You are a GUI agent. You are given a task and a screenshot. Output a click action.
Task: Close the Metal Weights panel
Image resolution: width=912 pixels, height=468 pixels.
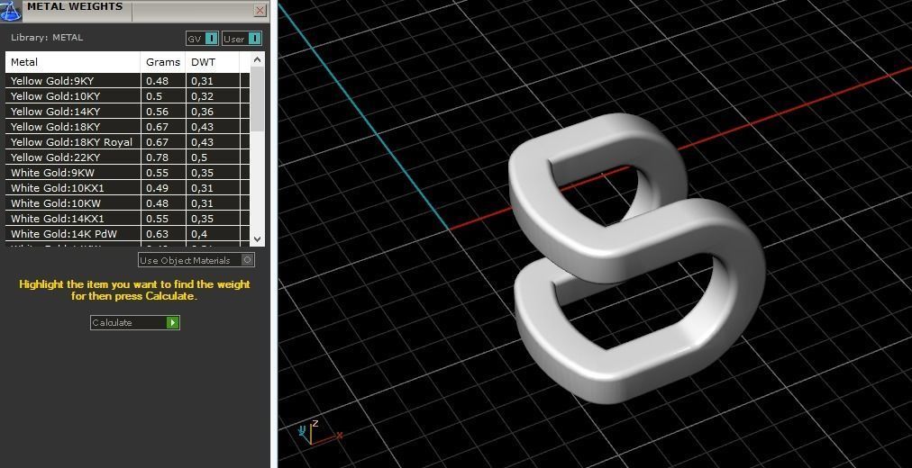260,11
